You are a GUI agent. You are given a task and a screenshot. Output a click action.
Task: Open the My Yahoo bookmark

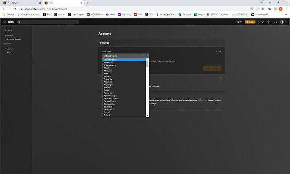(124, 14)
